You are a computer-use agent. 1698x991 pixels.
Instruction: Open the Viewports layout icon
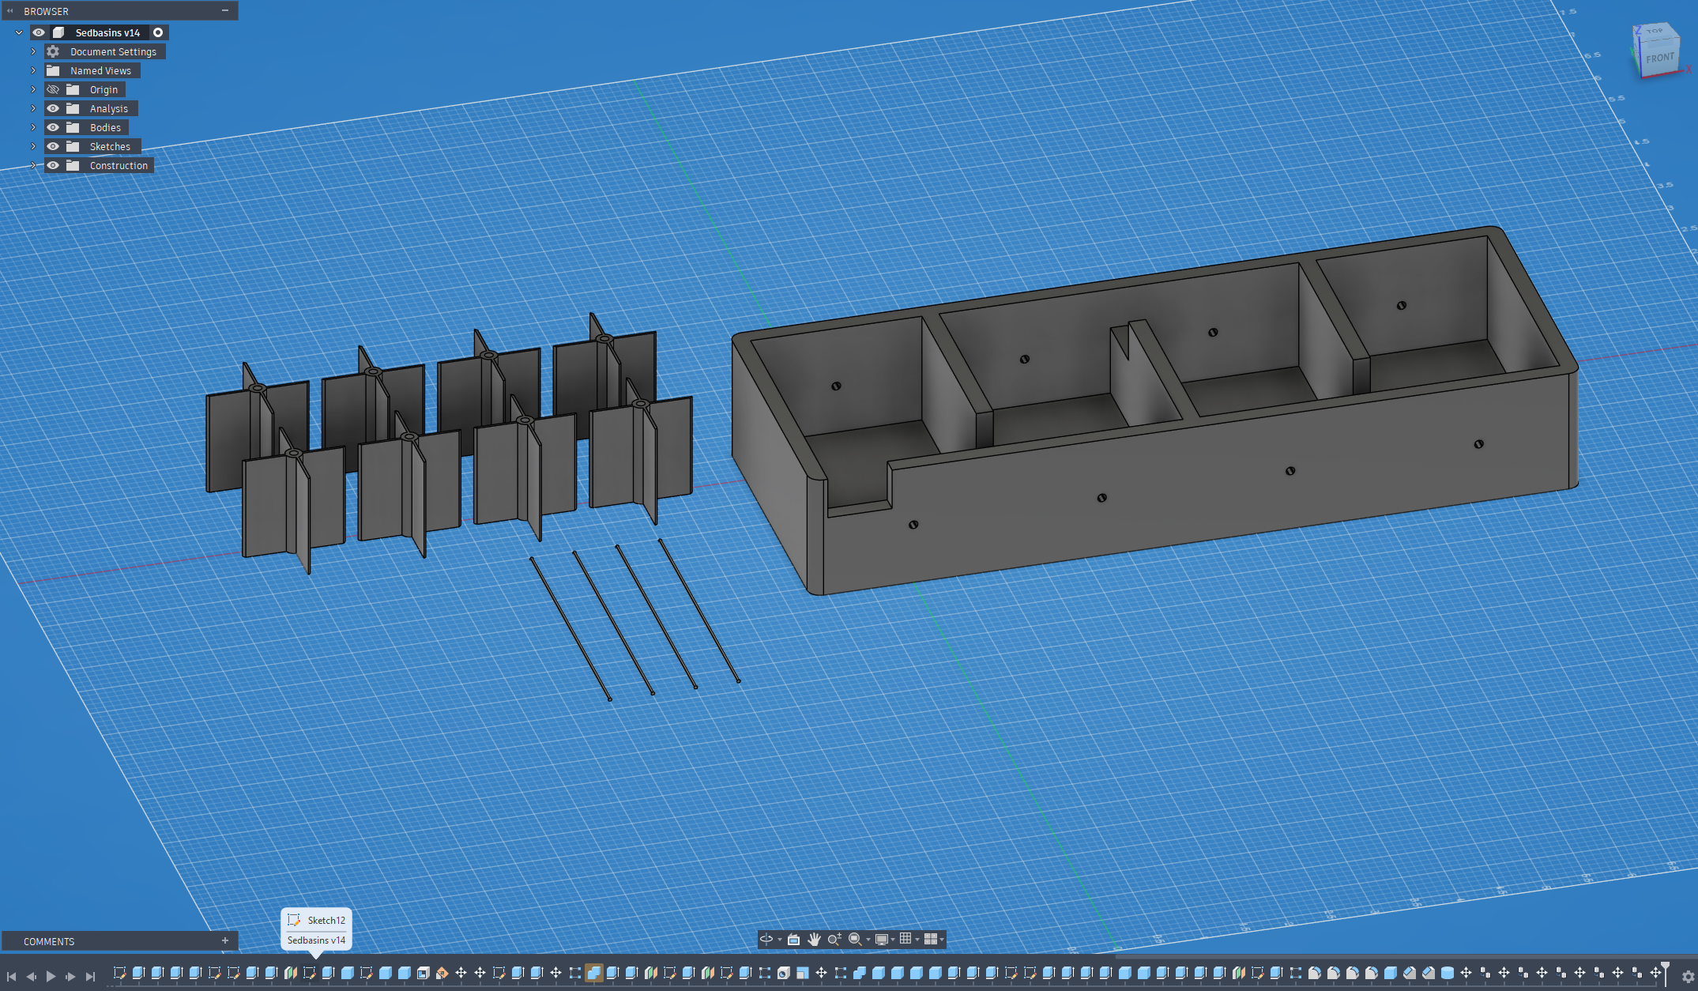(931, 939)
